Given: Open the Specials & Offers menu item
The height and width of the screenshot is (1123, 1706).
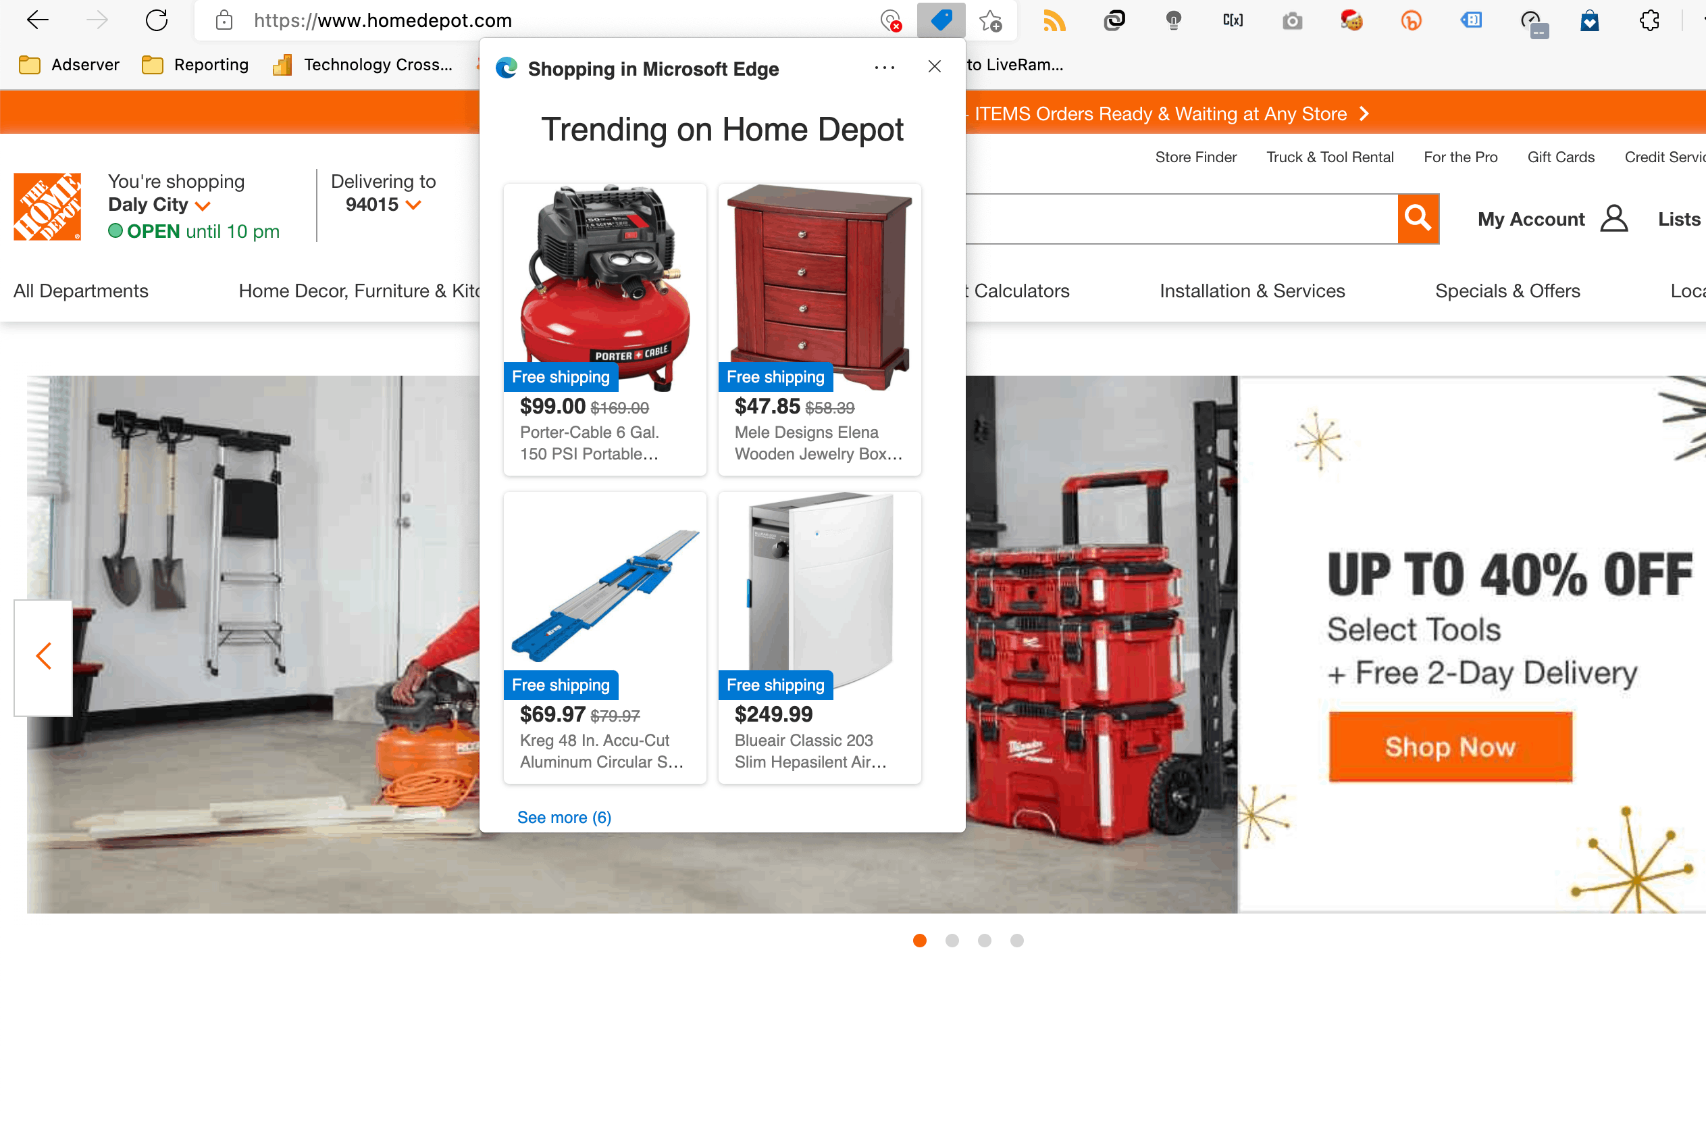Looking at the screenshot, I should click(1507, 291).
